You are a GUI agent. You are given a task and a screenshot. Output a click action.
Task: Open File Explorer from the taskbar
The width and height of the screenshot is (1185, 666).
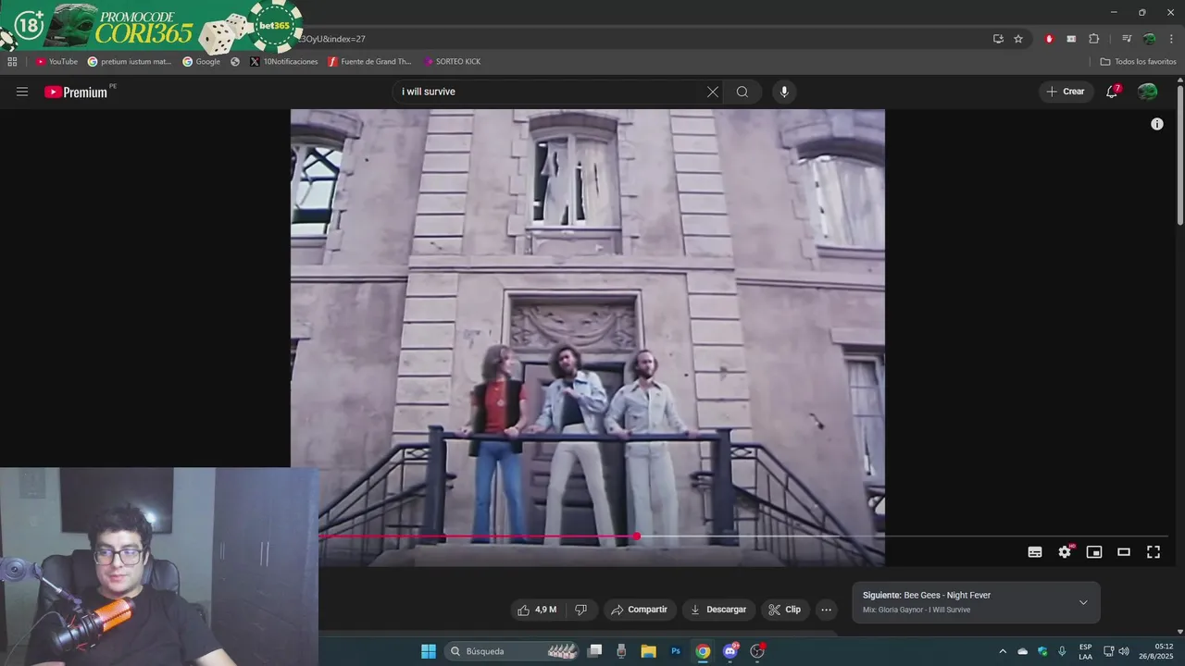tap(648, 651)
